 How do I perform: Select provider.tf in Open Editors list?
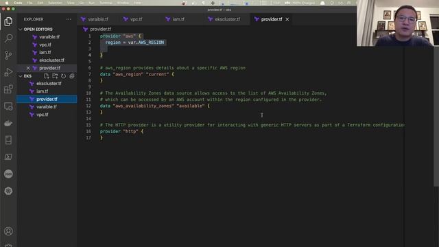49,68
